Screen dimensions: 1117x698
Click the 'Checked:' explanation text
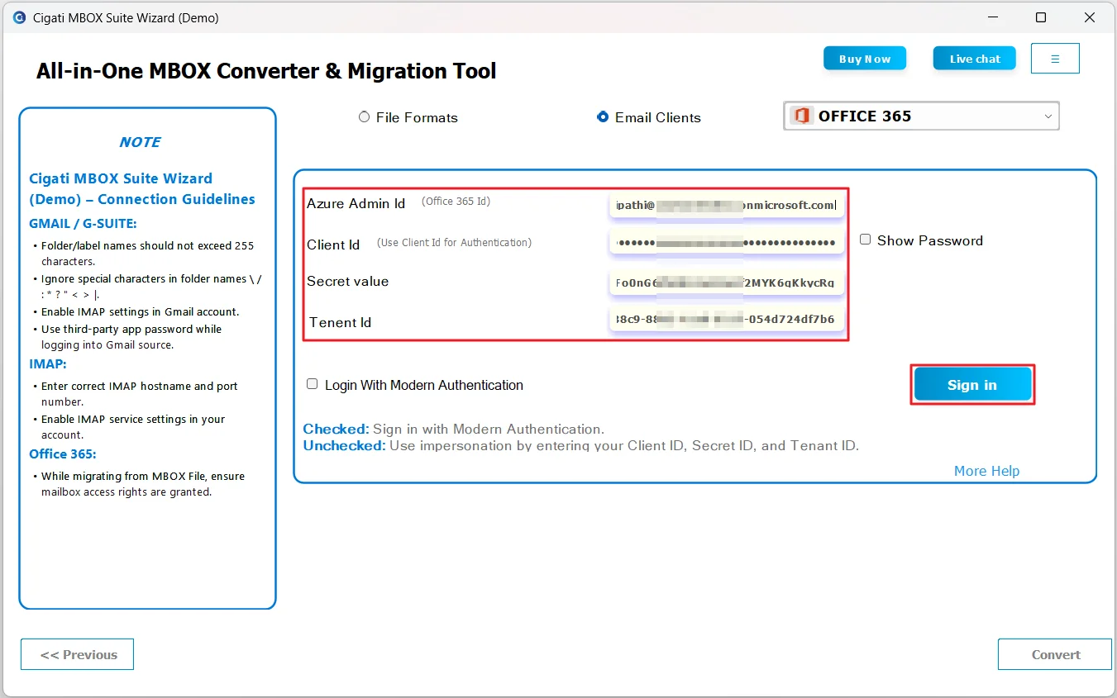454,429
